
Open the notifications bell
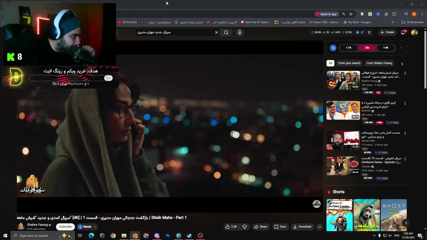(x=403, y=32)
